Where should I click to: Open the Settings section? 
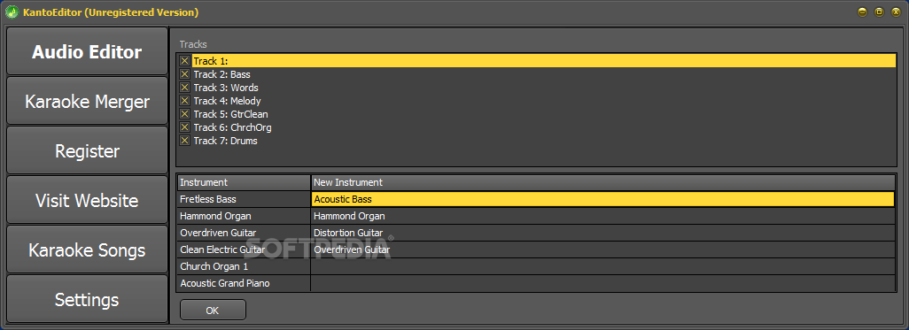pyautogui.click(x=87, y=300)
